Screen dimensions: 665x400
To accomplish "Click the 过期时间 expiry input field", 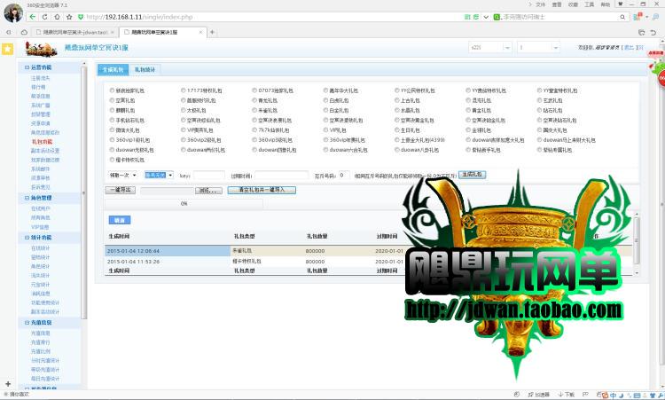I will click(282, 176).
